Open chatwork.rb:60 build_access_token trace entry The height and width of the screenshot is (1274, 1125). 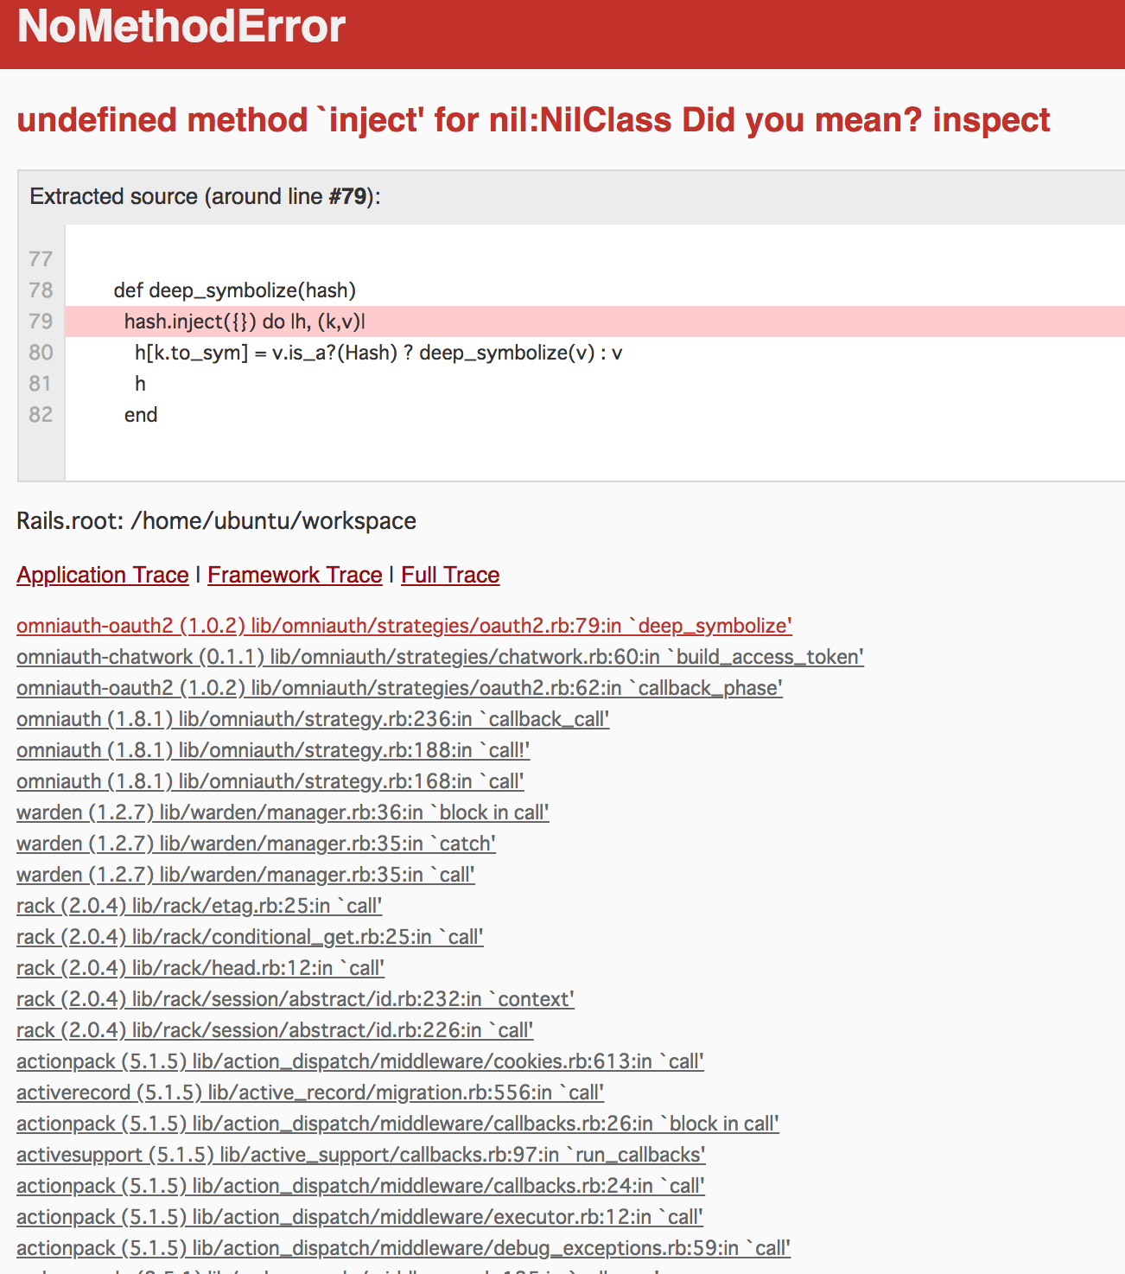[x=440, y=657]
